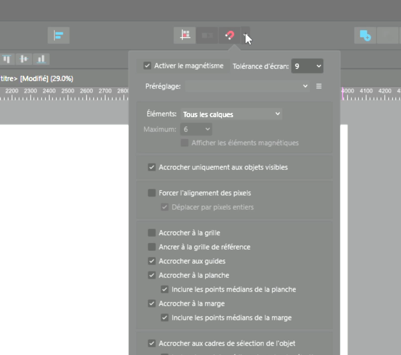
Task: Click the align top icon
Action: pyautogui.click(x=7, y=59)
